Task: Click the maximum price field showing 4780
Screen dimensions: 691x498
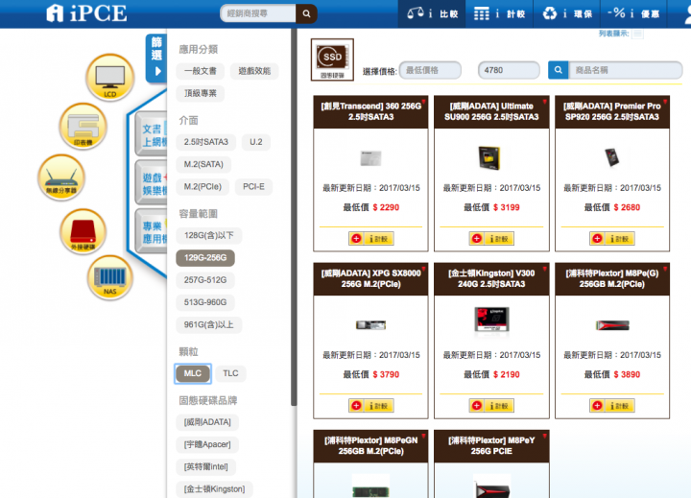Action: pyautogui.click(x=509, y=70)
